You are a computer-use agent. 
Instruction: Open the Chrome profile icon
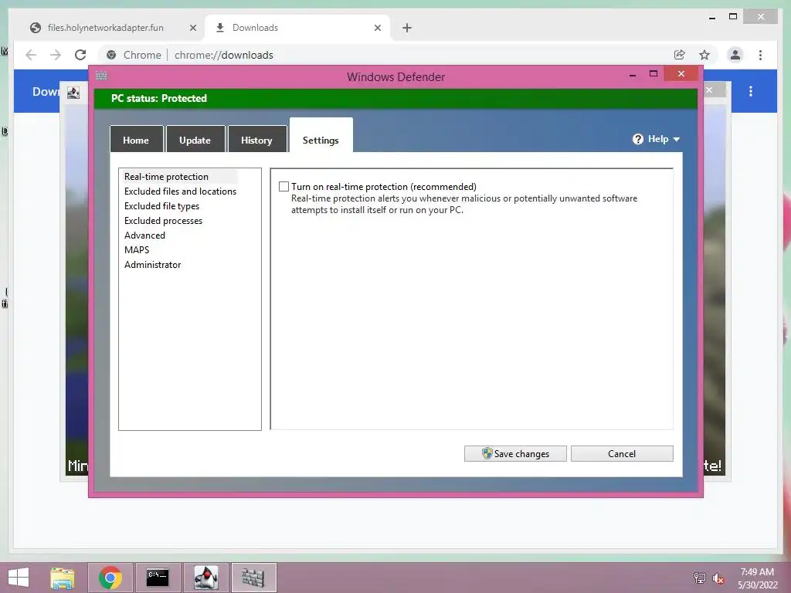(x=735, y=55)
